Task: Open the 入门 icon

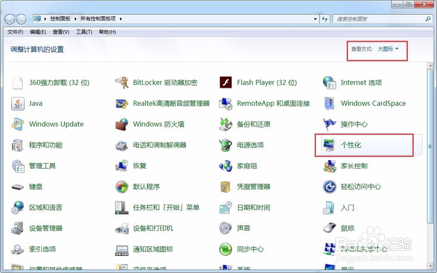Action: click(x=329, y=208)
